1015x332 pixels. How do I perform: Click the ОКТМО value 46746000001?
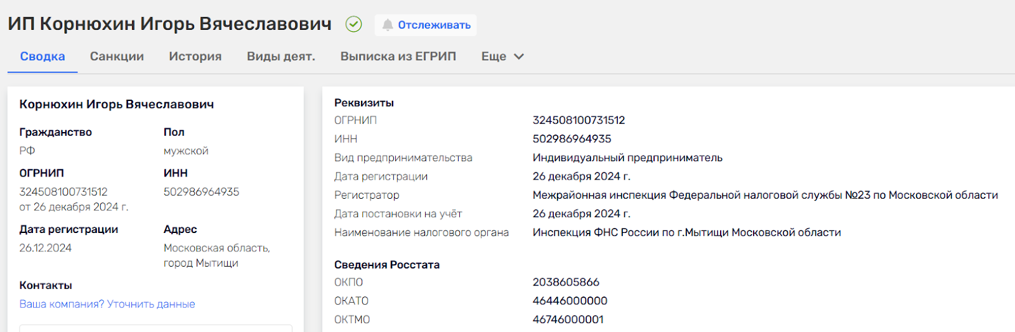568,319
